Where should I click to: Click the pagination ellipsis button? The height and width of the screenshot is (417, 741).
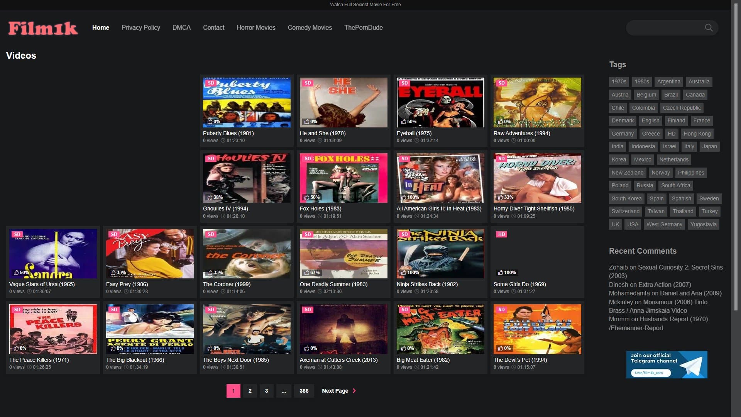coord(284,391)
